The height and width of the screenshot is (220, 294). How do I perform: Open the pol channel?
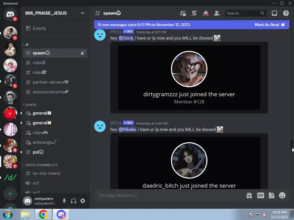point(55,152)
